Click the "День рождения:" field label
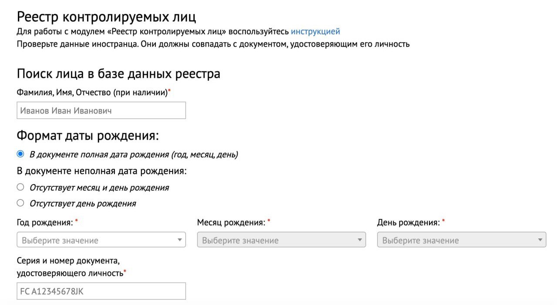This screenshot has width=557, height=305. click(408, 223)
